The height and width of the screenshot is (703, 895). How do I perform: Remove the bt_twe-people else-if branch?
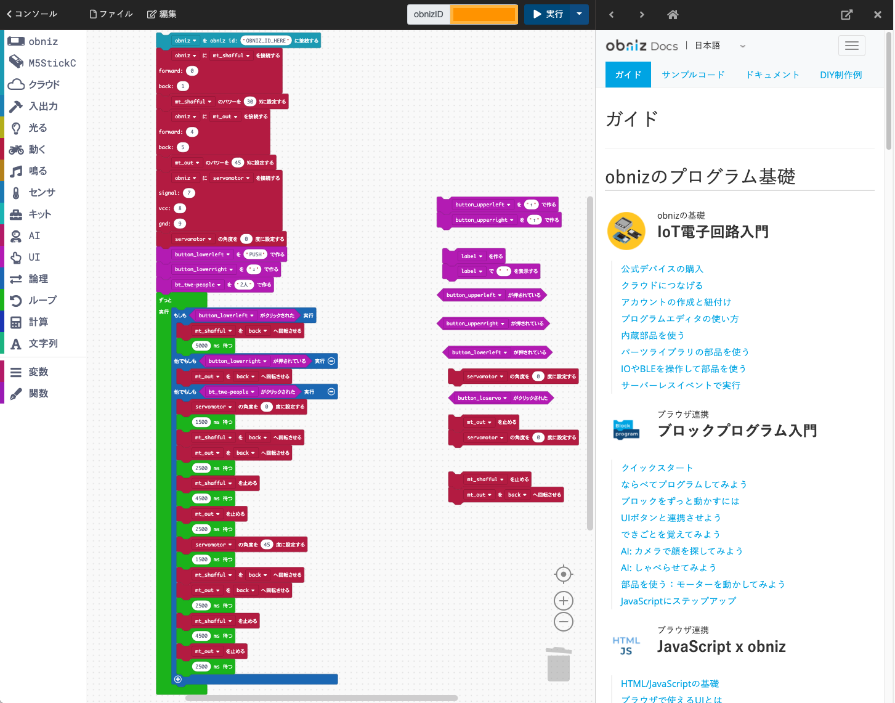pos(331,392)
